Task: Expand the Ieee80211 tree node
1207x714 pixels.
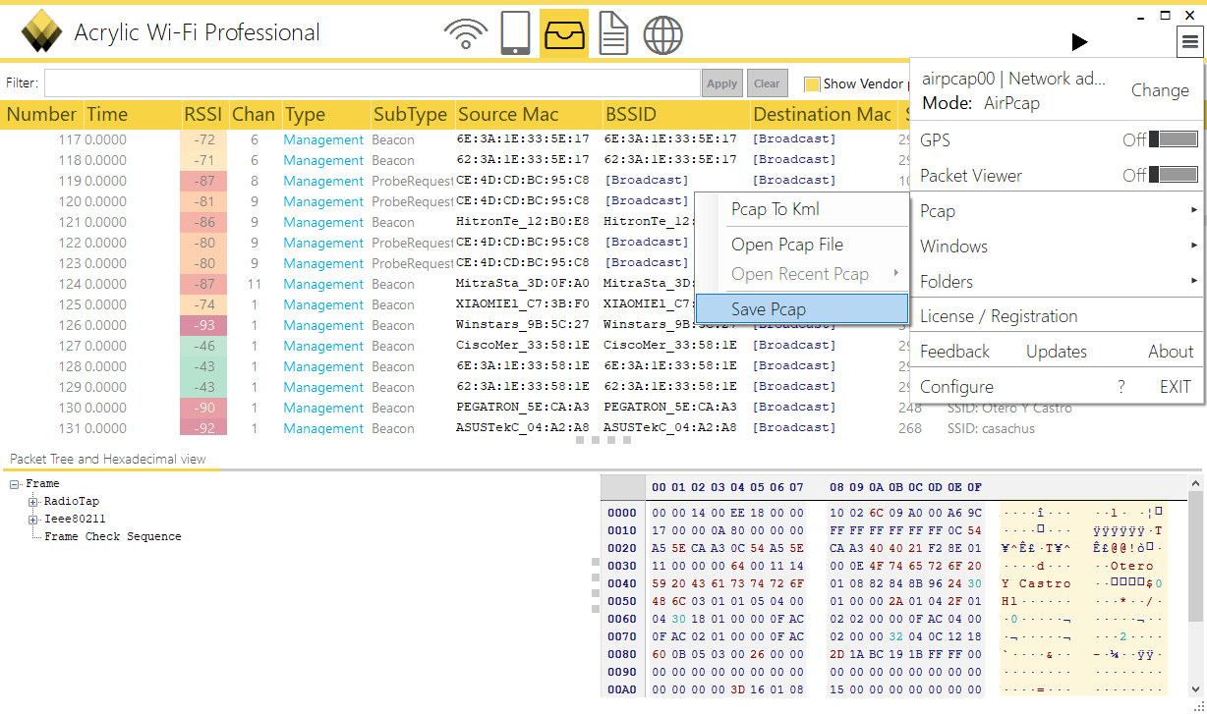Action: pos(33,520)
